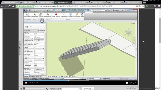This screenshot has width=161, height=90.
Task: Toggle Exclude Options checkbox in status bar
Action: point(102,78)
